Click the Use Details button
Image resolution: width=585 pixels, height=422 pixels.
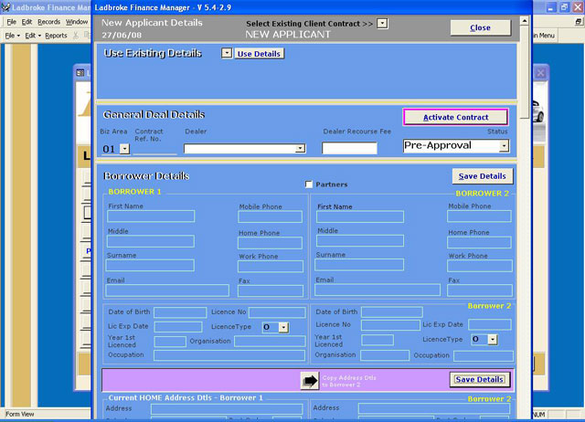click(x=259, y=54)
